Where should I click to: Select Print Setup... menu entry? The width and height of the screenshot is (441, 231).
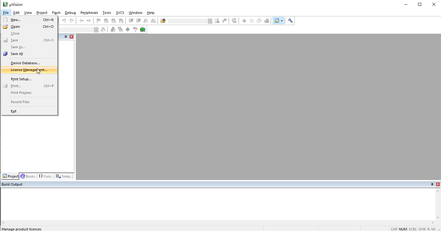tap(29, 79)
